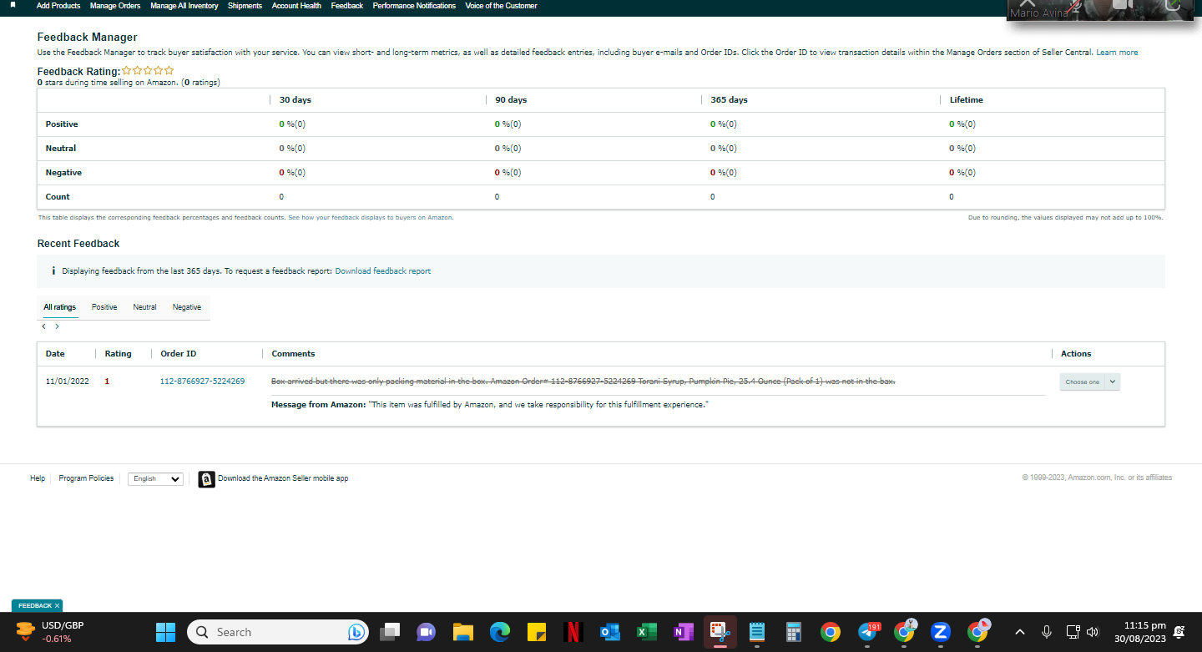1202x652 pixels.
Task: Click the 365 days column header
Action: (x=730, y=100)
